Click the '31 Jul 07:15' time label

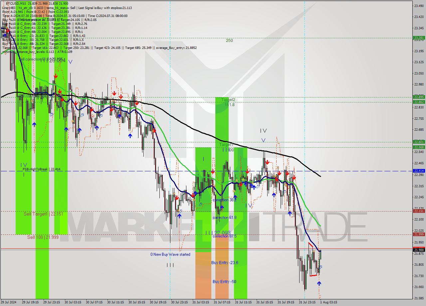[222, 302]
